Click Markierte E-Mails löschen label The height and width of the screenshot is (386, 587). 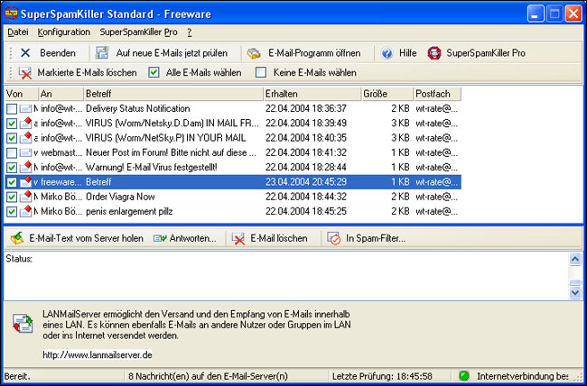[88, 72]
